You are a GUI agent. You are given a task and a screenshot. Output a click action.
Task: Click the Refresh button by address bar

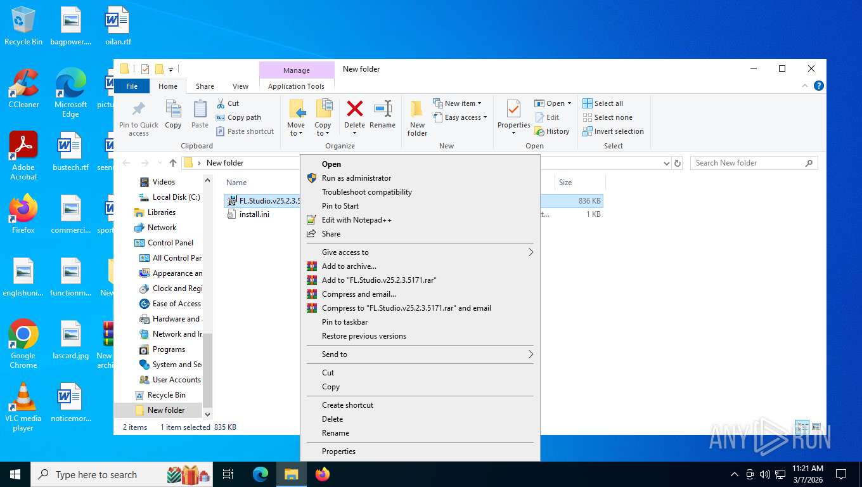678,163
